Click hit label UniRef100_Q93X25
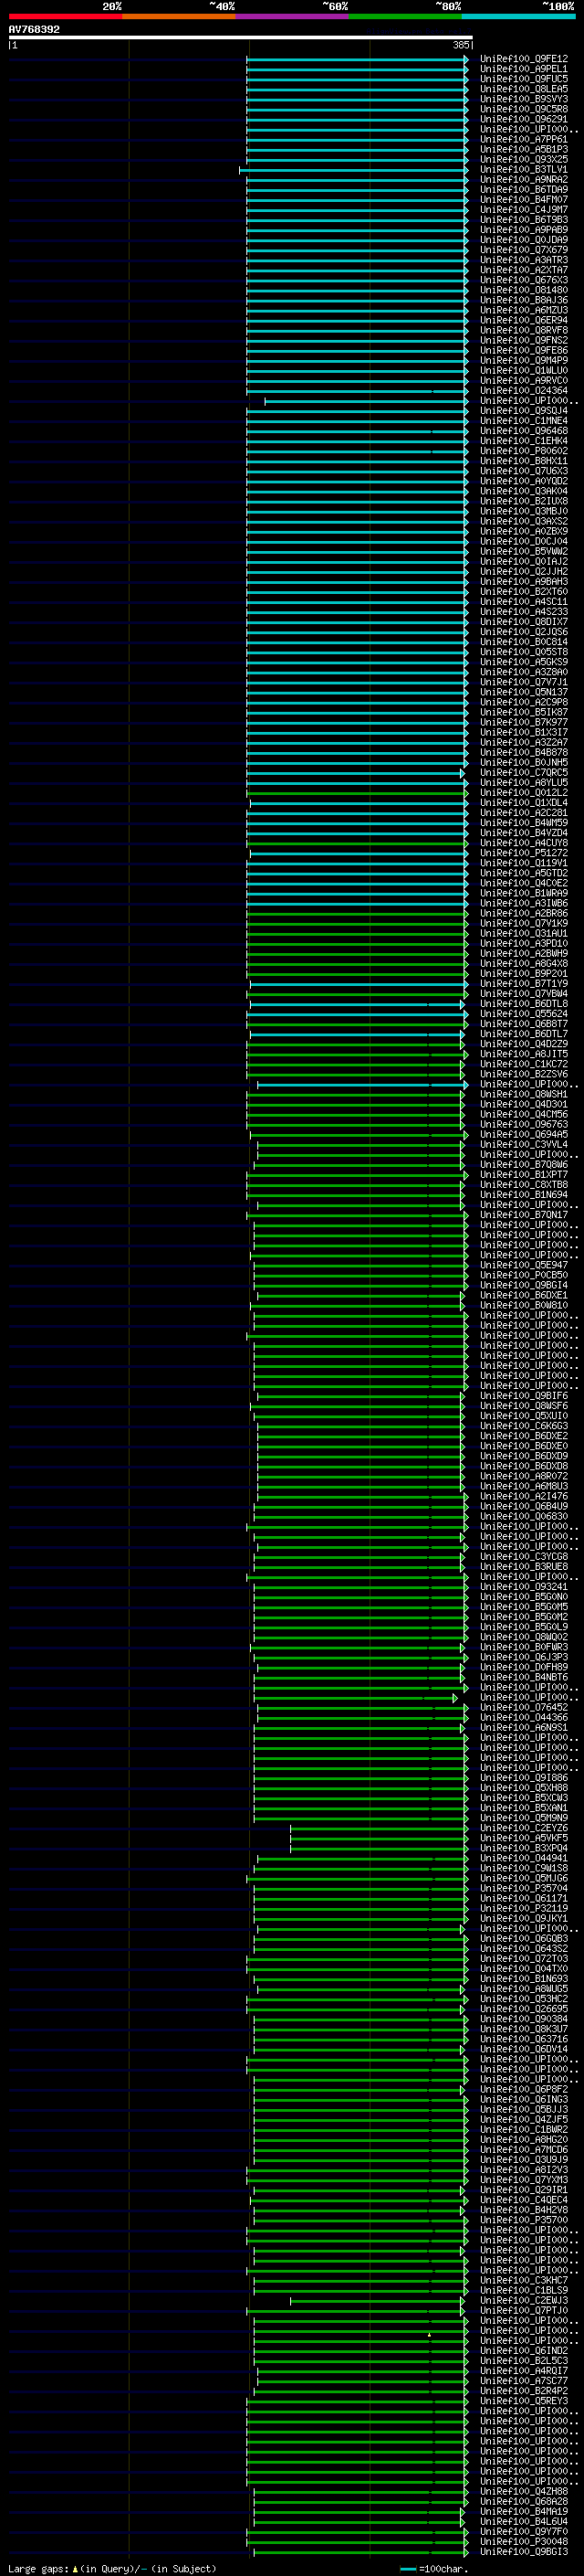 coord(523,159)
